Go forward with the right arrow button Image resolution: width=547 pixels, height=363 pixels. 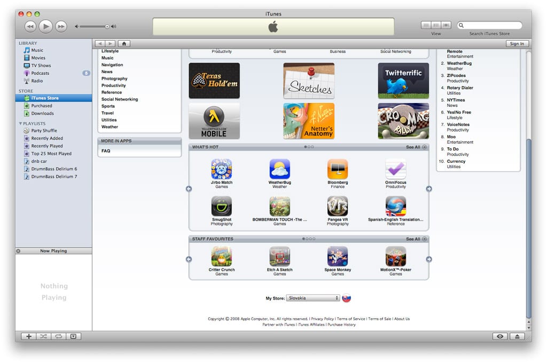[x=110, y=44]
